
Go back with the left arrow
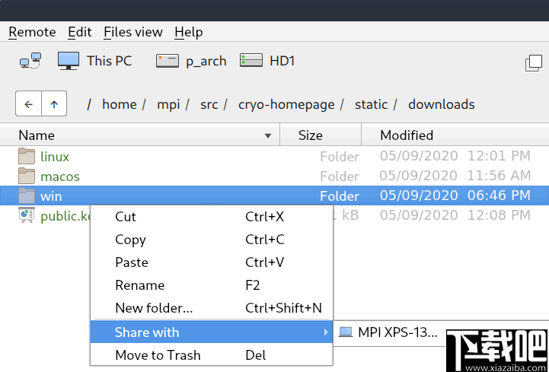tap(28, 104)
